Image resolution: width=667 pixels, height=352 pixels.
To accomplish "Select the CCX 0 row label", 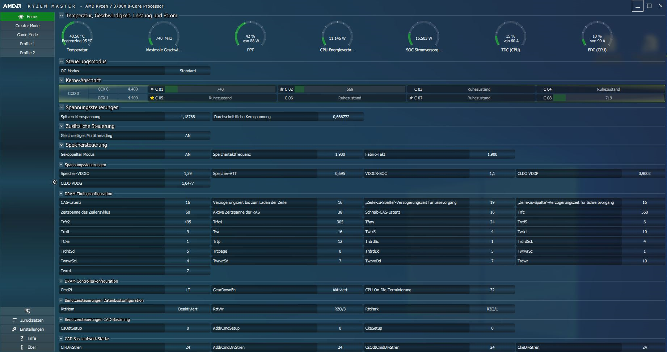I will (103, 89).
